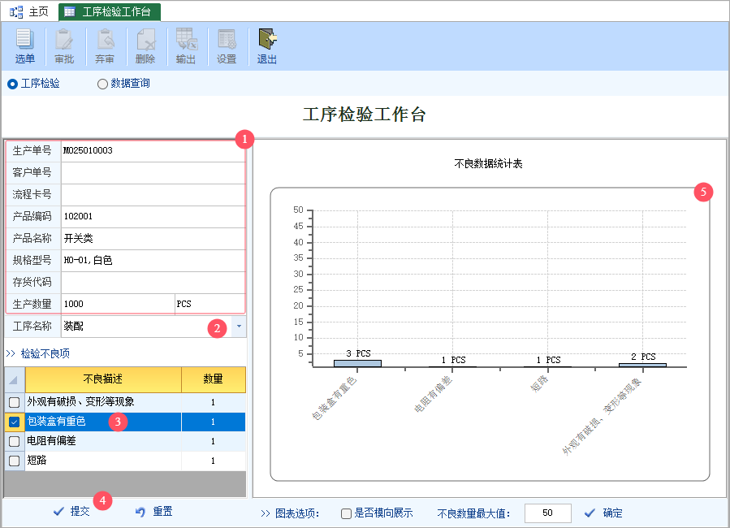Click the 产品名称 field 开关类

pos(153,238)
